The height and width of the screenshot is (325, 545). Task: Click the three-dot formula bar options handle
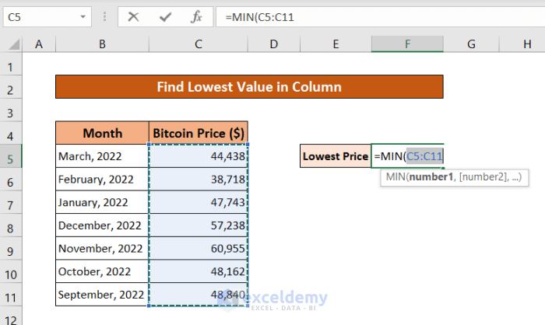pyautogui.click(x=106, y=16)
